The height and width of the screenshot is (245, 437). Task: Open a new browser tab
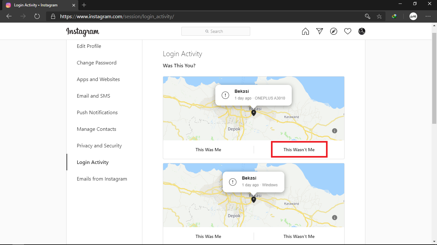tap(84, 5)
